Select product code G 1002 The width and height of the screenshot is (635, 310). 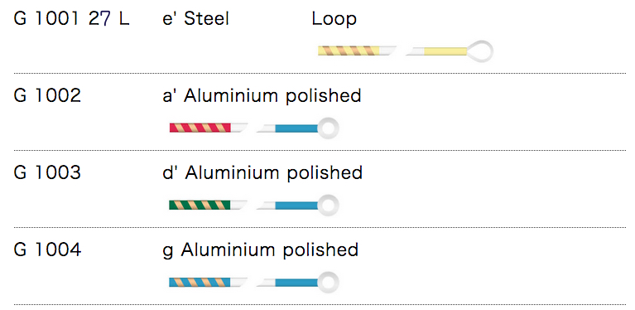click(x=47, y=95)
